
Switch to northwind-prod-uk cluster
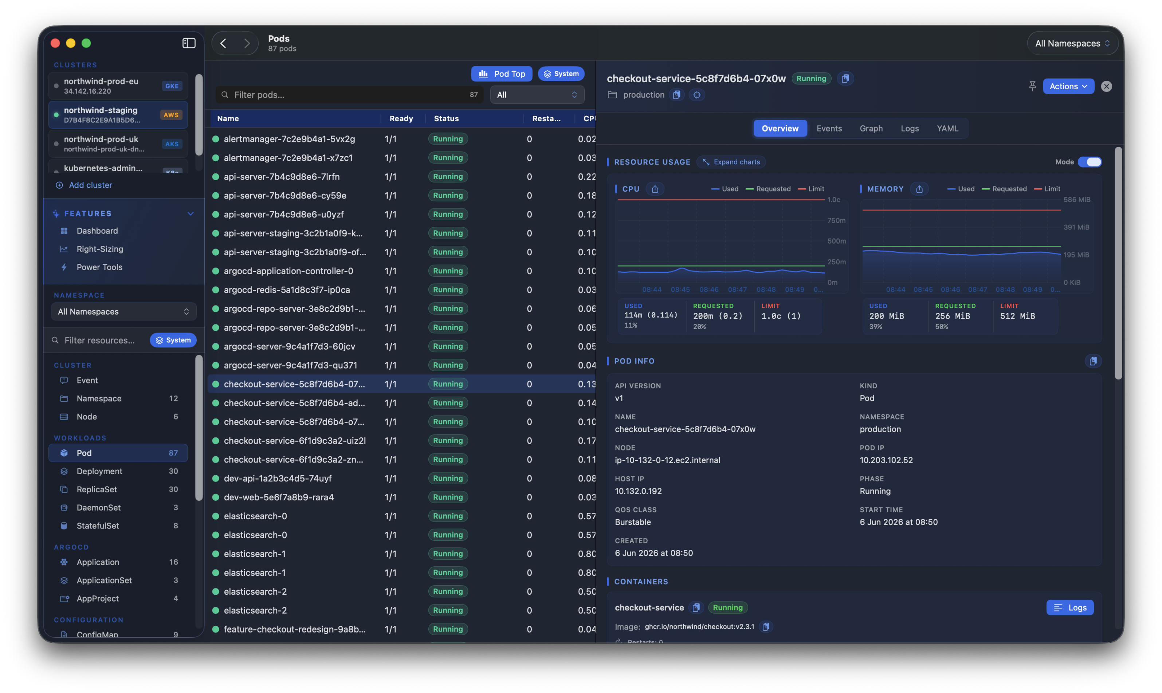(118, 144)
